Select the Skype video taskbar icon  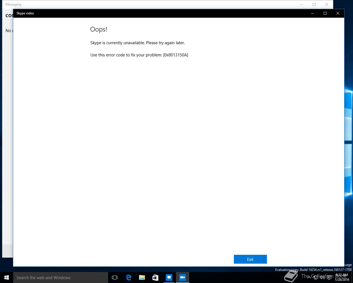click(182, 277)
